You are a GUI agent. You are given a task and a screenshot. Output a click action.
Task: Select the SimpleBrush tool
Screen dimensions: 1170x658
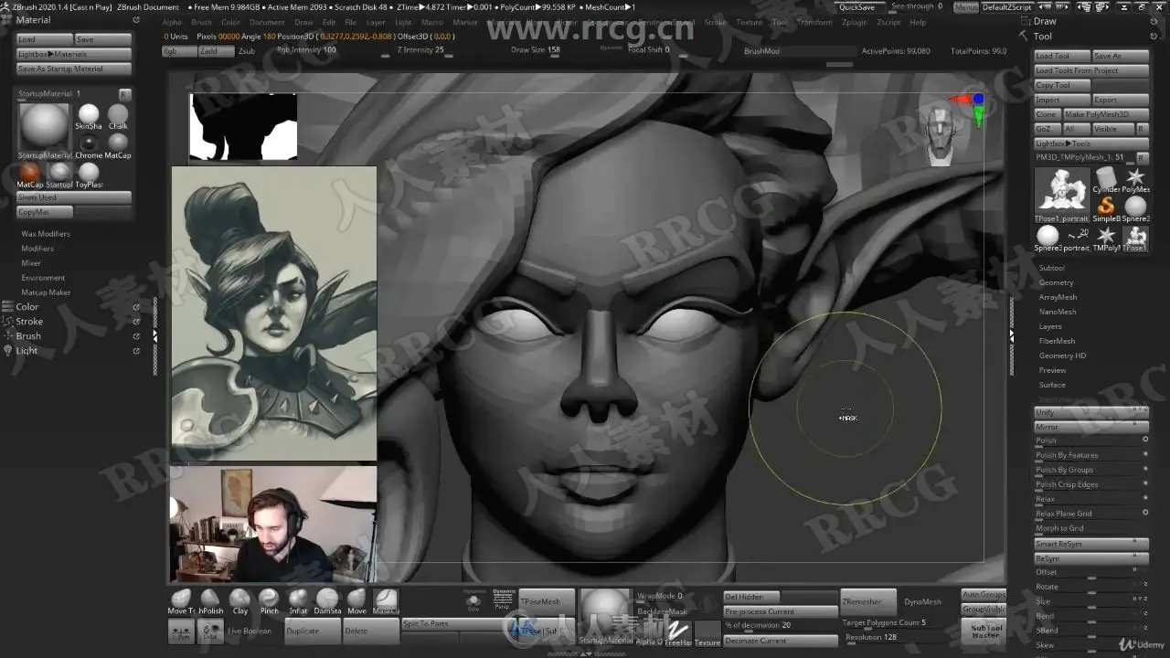click(1106, 208)
